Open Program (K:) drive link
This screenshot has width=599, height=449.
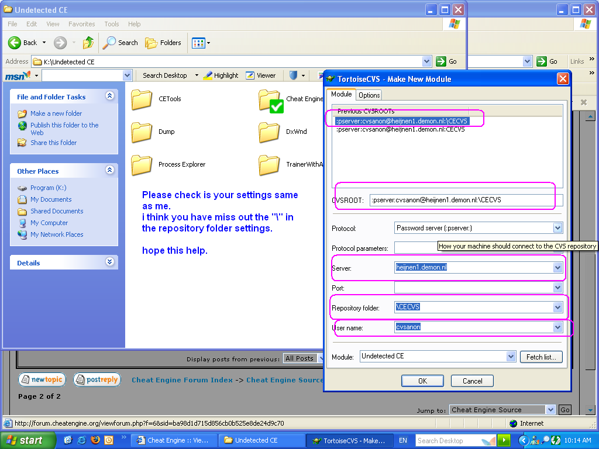(x=48, y=188)
